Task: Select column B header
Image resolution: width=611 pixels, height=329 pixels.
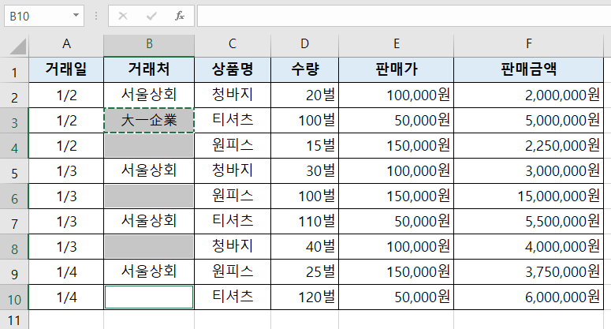Action: click(x=149, y=44)
